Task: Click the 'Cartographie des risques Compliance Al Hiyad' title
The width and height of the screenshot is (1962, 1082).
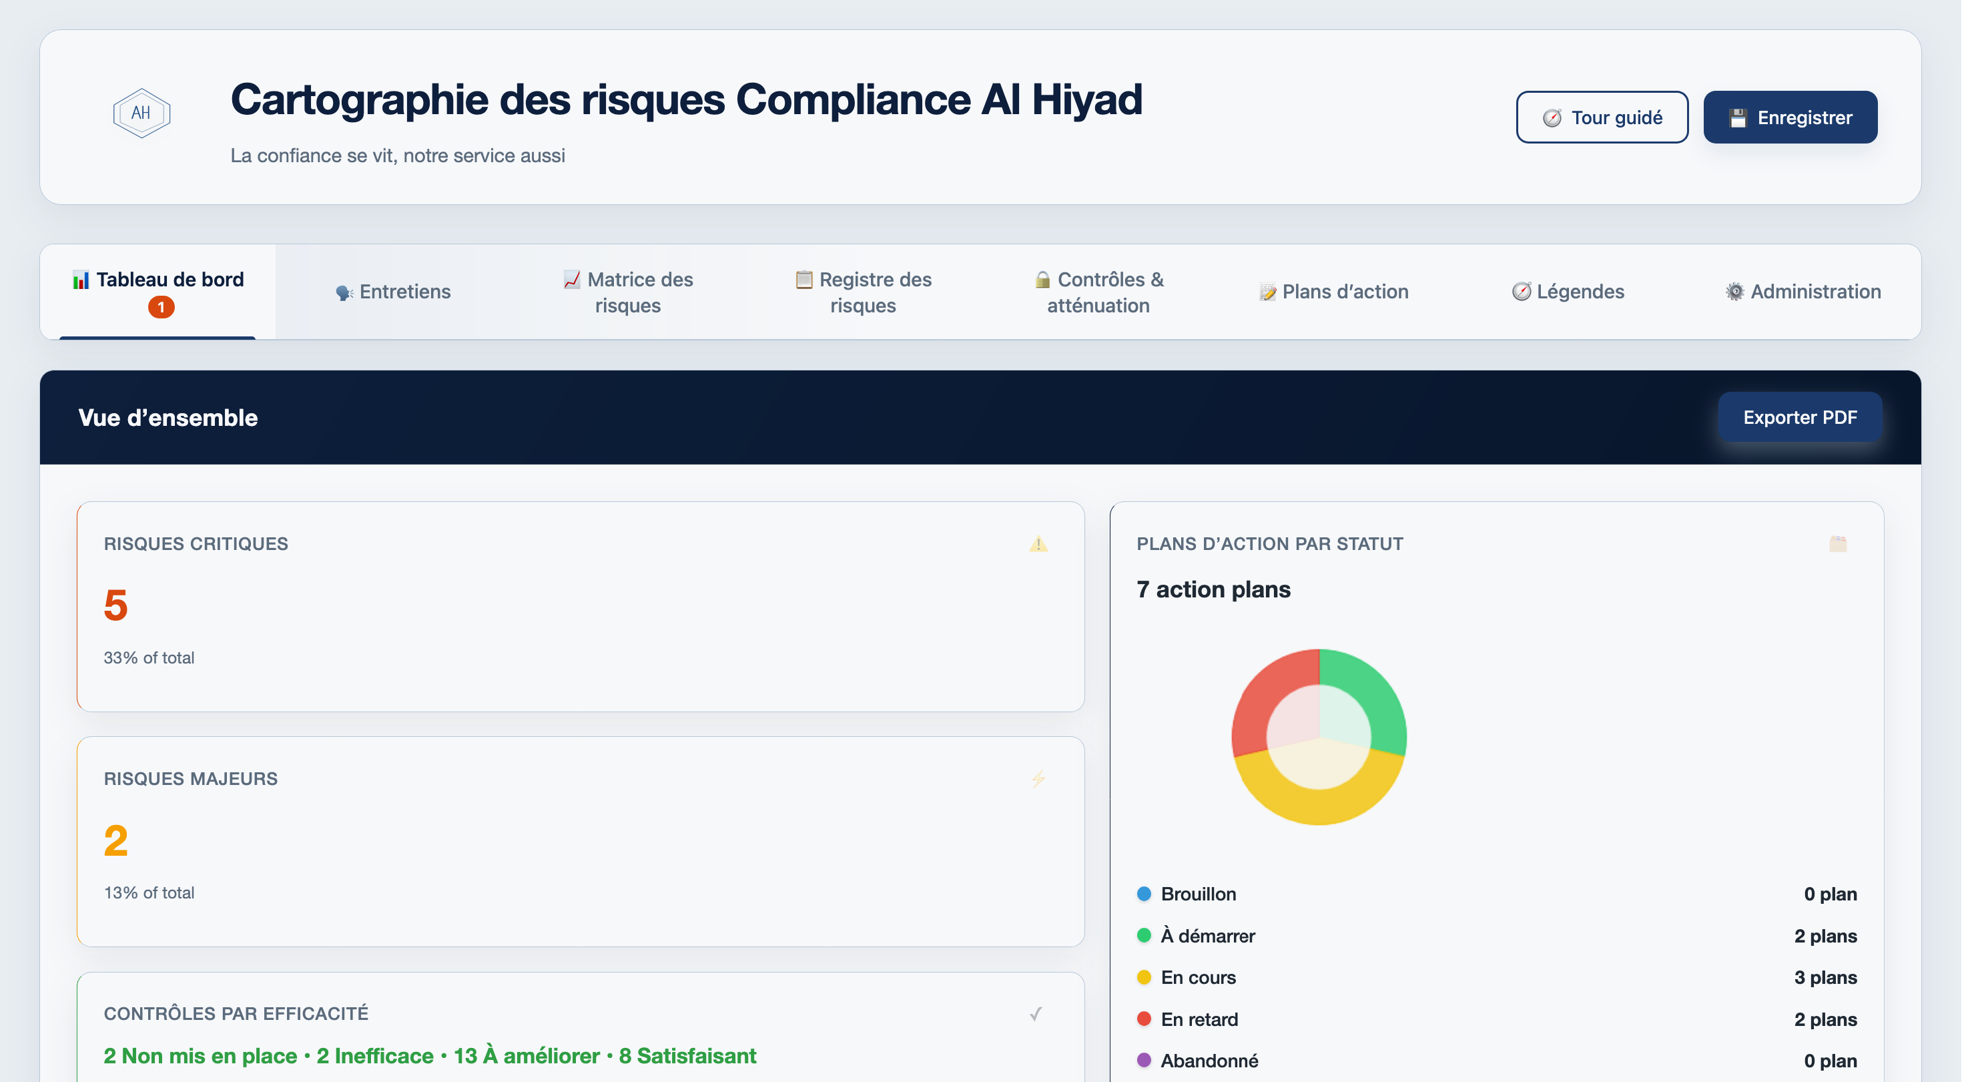Action: coord(686,100)
